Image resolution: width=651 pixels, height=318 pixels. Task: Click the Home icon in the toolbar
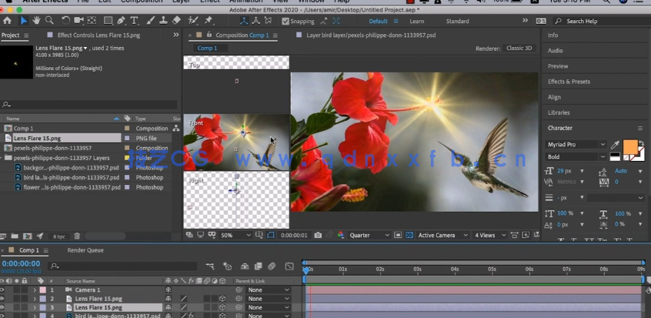click(x=7, y=20)
